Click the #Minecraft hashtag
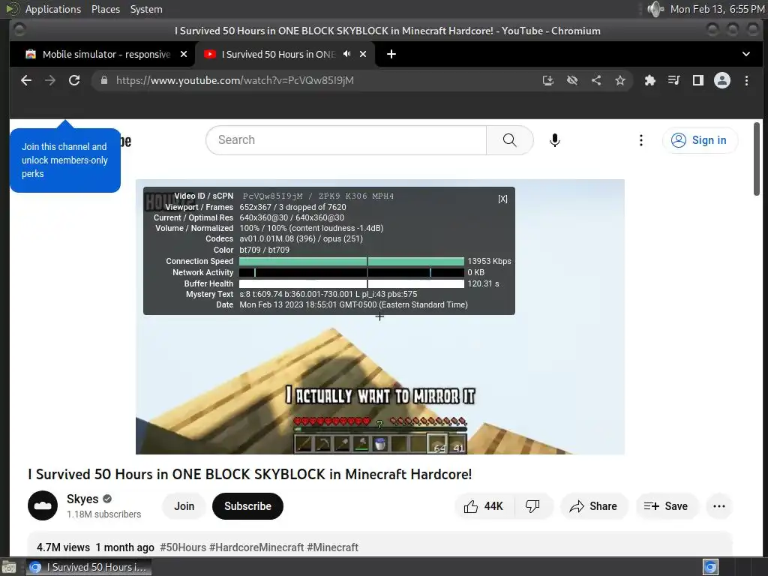768x576 pixels. point(332,547)
